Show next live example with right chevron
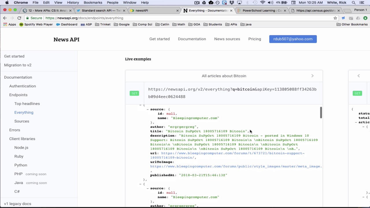This screenshot has height=208, width=370. tap(312, 76)
